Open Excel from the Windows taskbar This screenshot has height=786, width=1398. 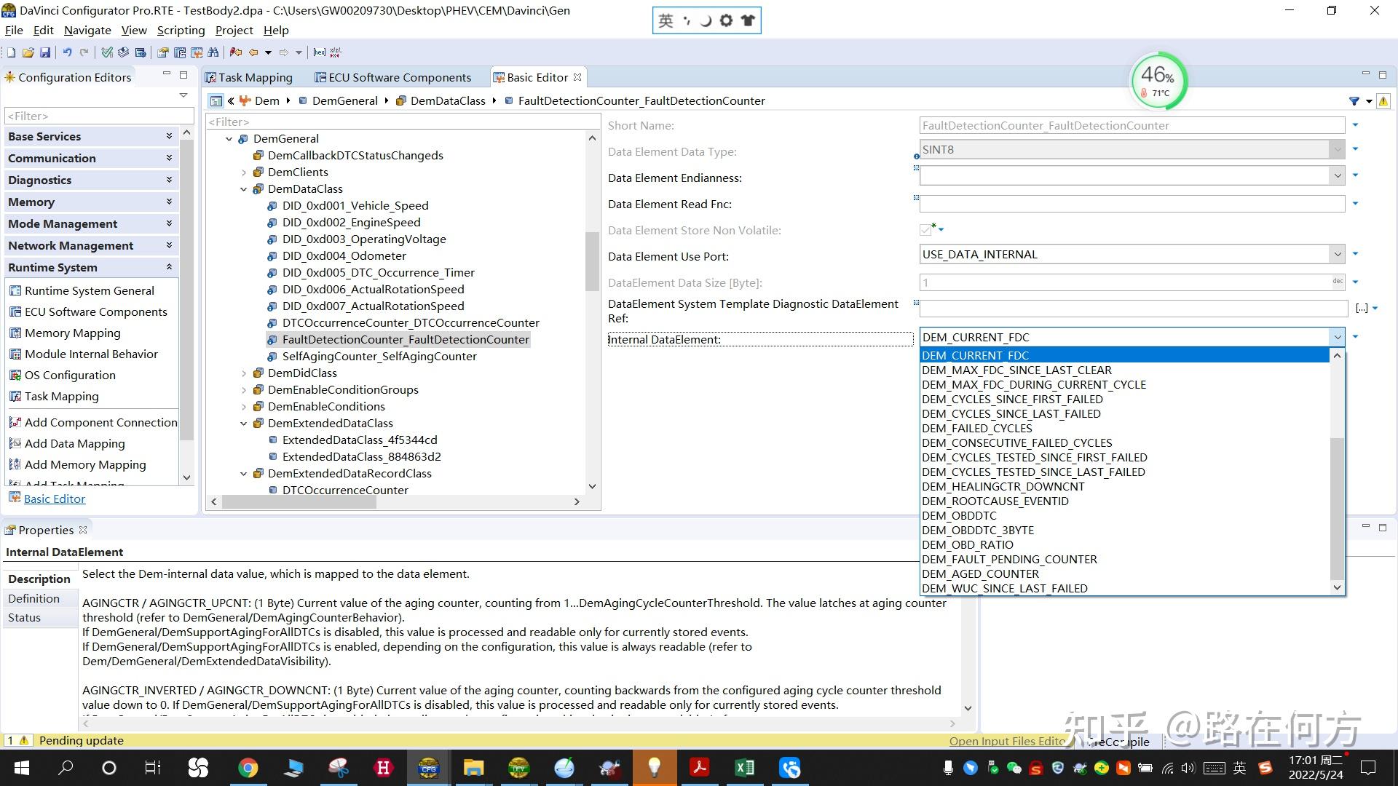pyautogui.click(x=744, y=767)
